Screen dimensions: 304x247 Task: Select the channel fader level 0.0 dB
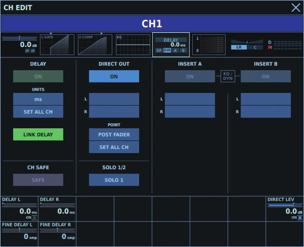click(x=28, y=45)
